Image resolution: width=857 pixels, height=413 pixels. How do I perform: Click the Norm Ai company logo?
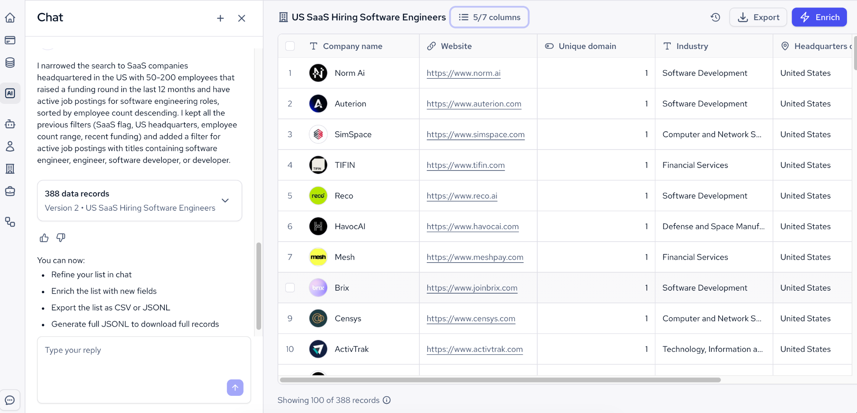[318, 73]
